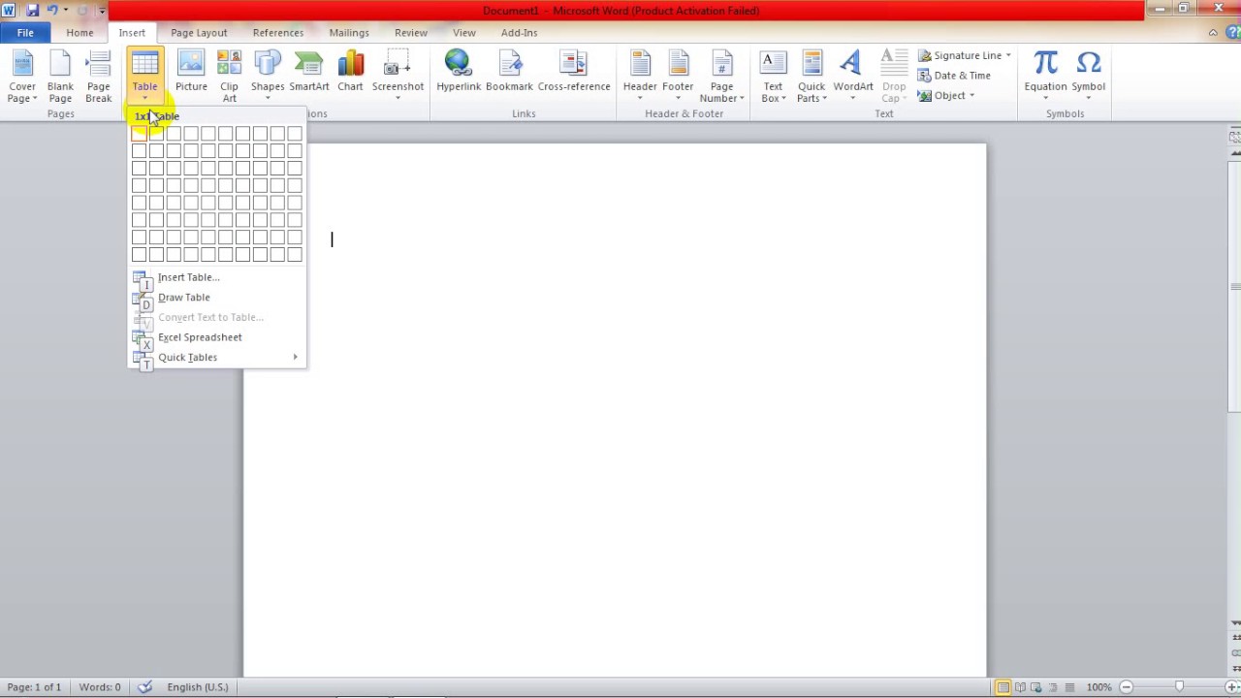Viewport: 1241px width, 698px height.
Task: Select the Print Layout view icon
Action: (x=1002, y=687)
